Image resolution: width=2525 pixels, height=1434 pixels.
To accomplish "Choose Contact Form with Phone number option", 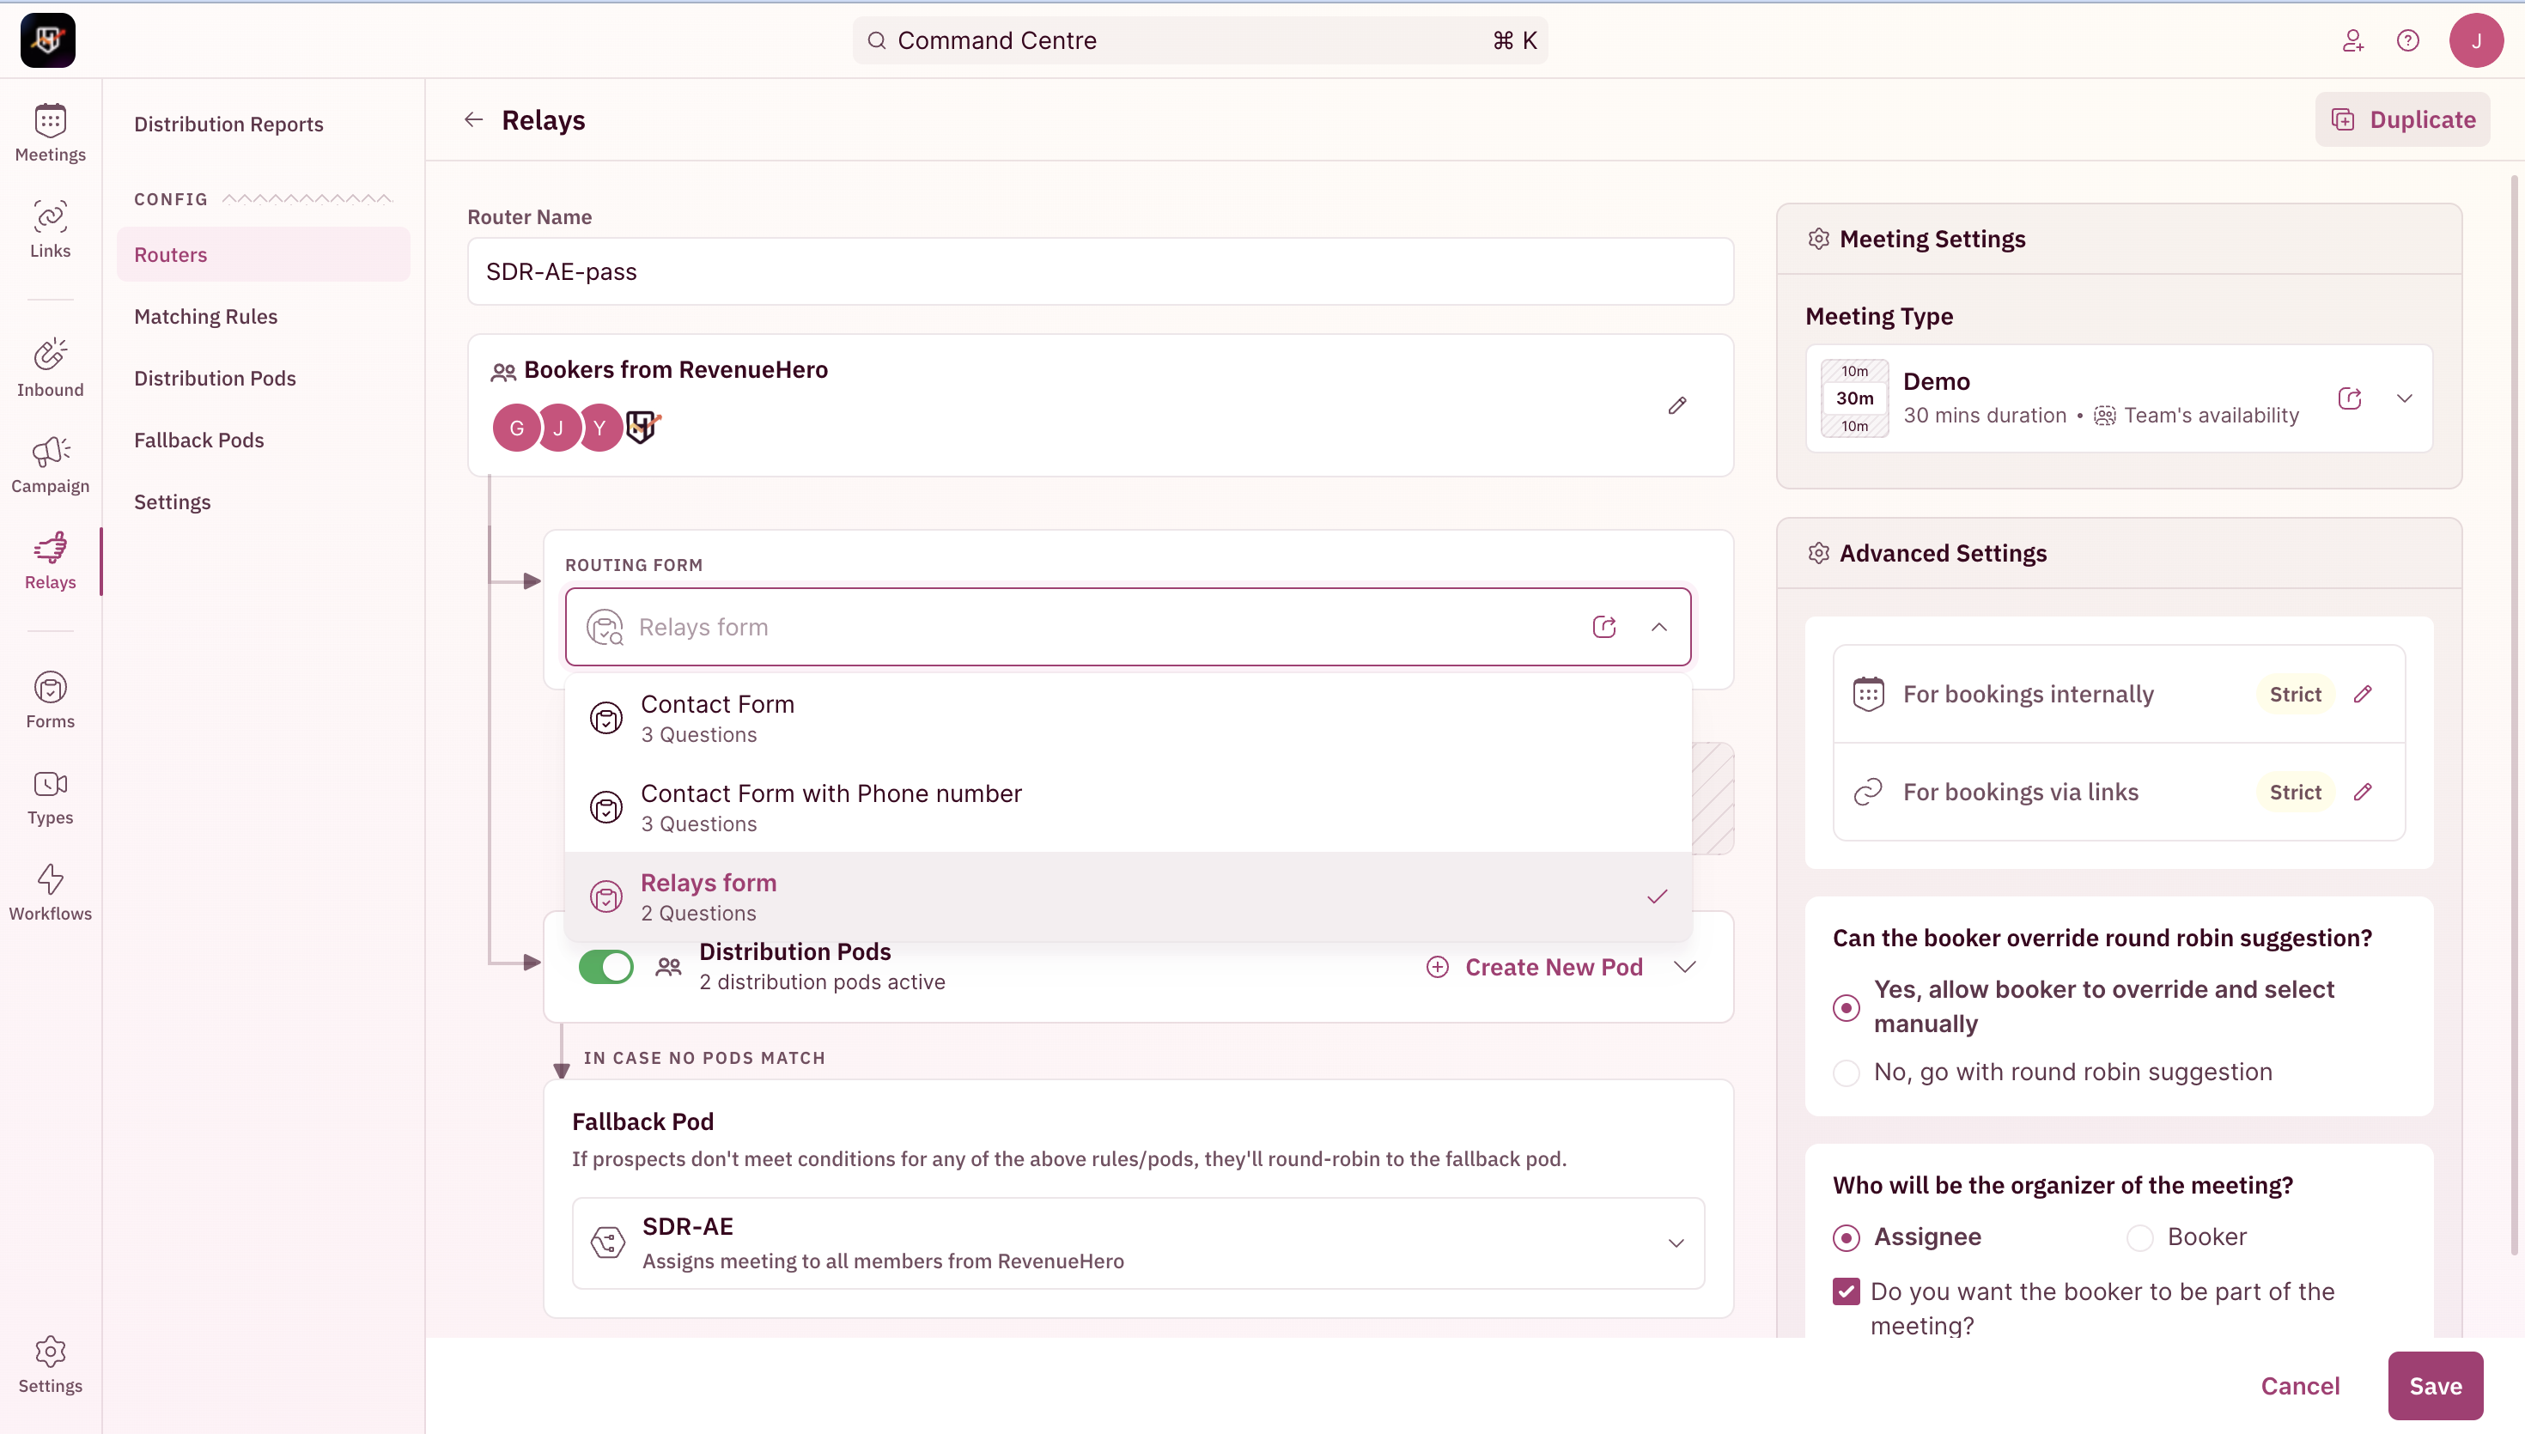I will click(x=1128, y=808).
